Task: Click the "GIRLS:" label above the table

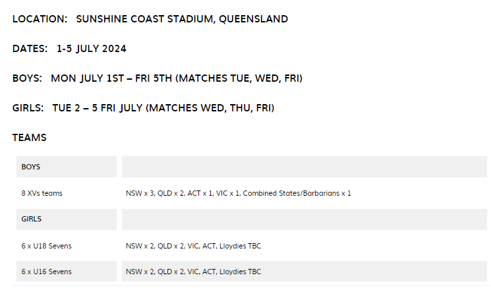Action: point(28,108)
